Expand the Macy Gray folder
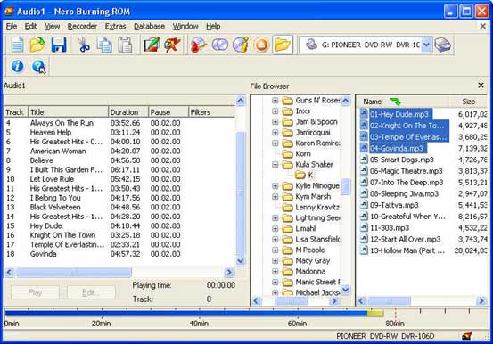 pos(275,260)
